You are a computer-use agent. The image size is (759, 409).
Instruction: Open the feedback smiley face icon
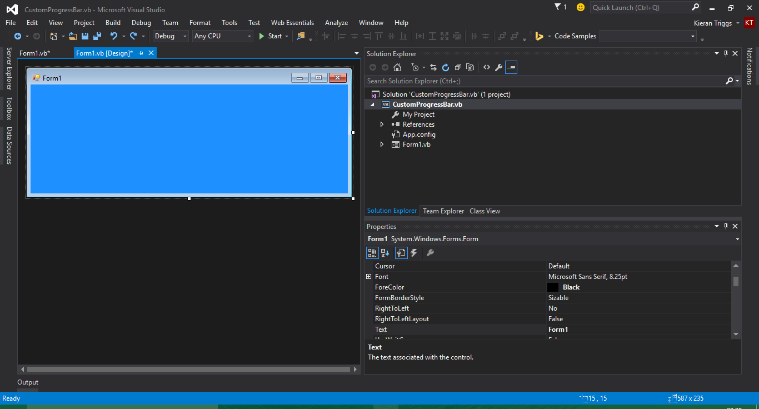click(x=581, y=7)
